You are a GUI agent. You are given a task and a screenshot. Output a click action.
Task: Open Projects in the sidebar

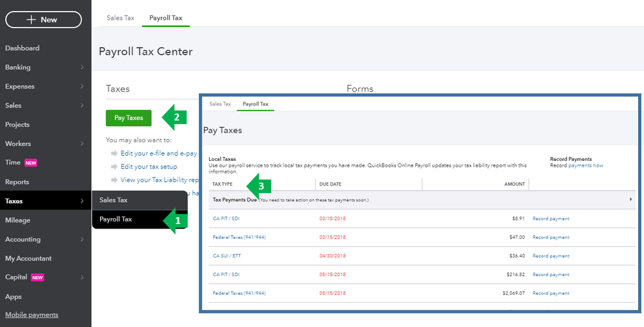click(17, 125)
